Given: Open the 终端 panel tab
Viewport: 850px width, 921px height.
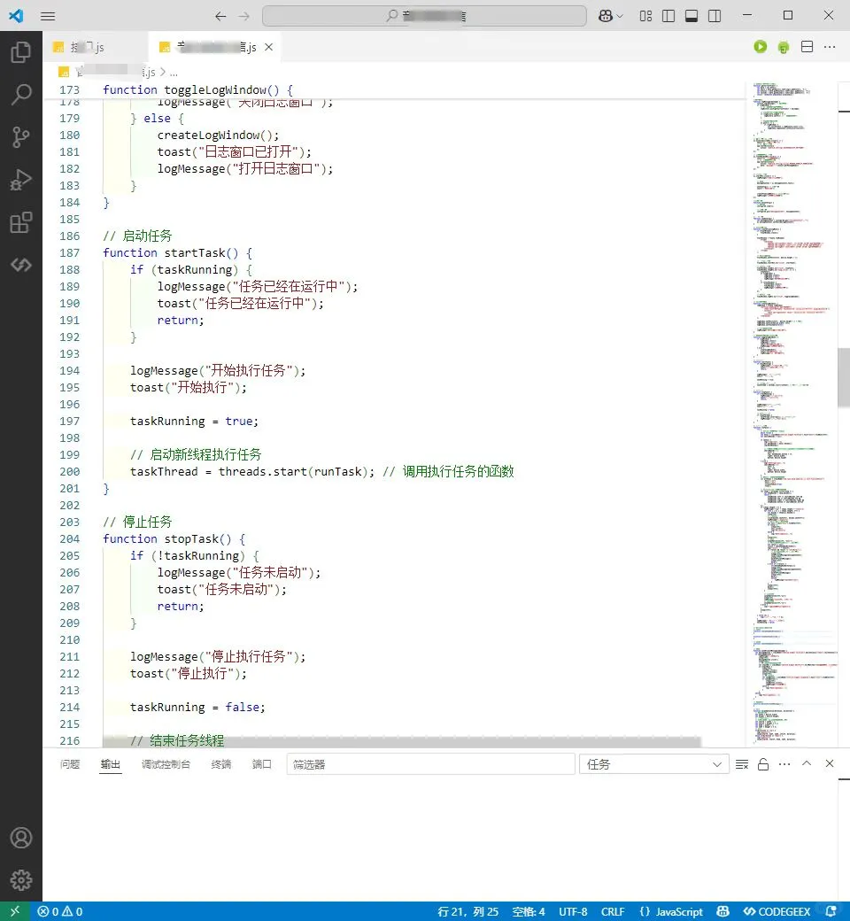Looking at the screenshot, I should 220,763.
